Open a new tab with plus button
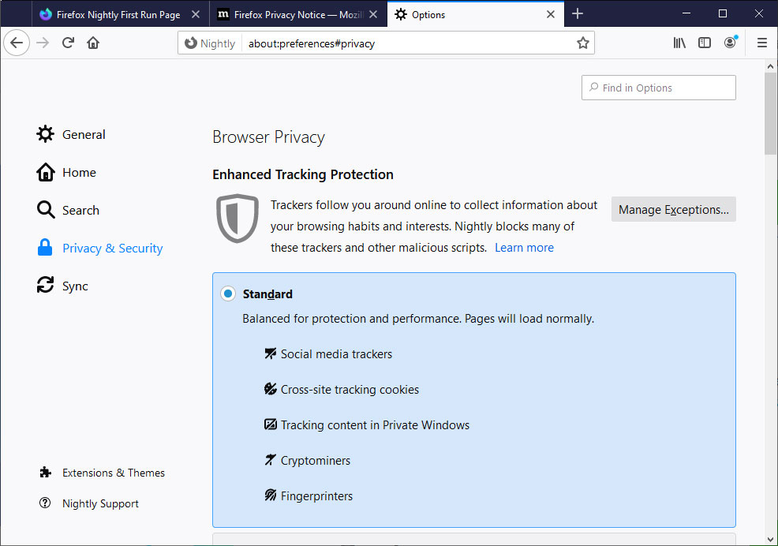This screenshot has height=546, width=778. click(578, 14)
